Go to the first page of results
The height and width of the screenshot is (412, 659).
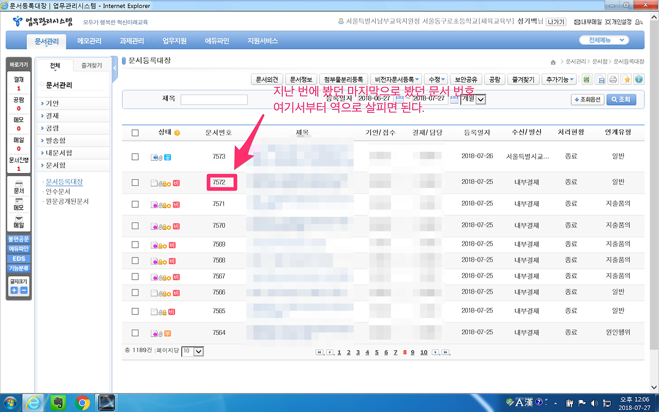tap(320, 352)
